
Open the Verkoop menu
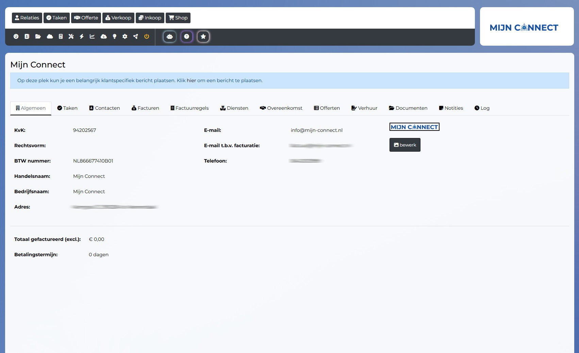118,18
